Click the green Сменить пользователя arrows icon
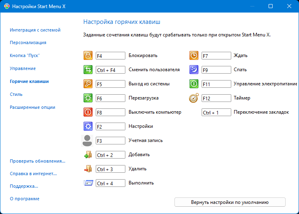The image size is (299, 214). (x=88, y=70)
